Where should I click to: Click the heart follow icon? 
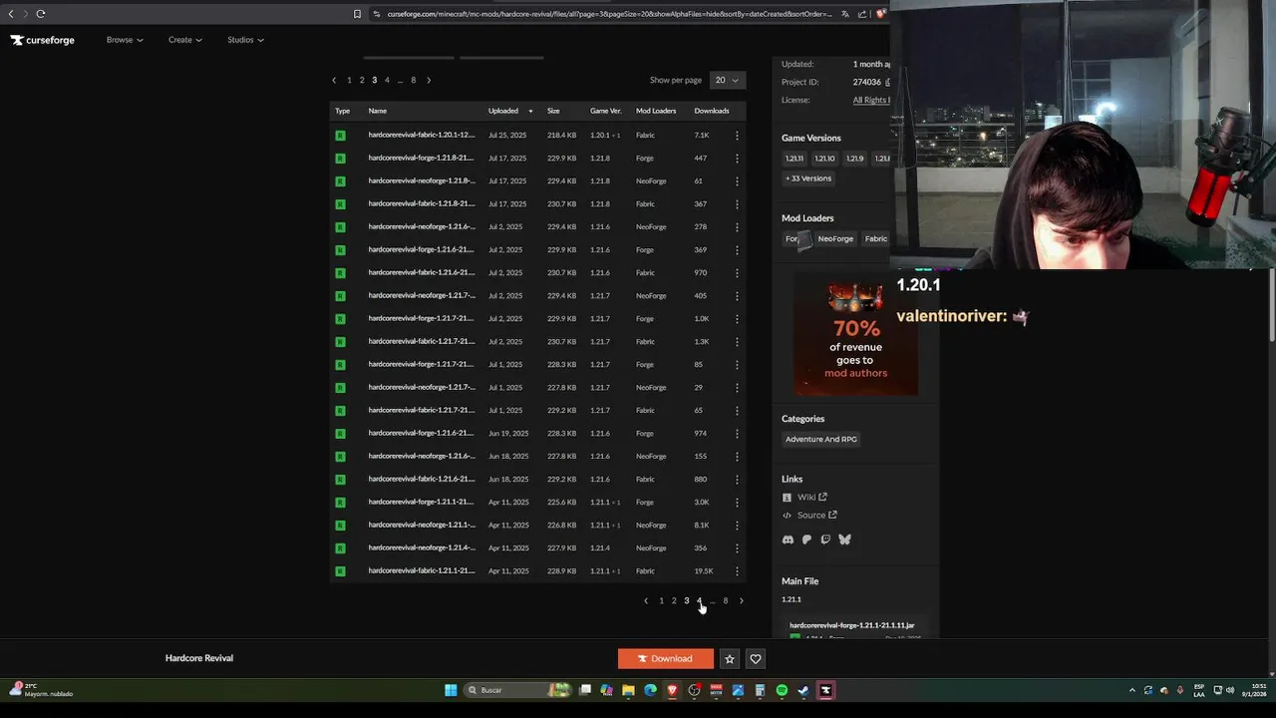click(x=756, y=658)
